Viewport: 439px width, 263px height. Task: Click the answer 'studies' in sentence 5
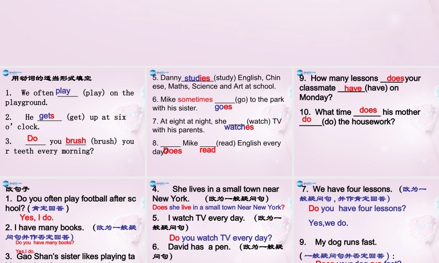[197, 78]
